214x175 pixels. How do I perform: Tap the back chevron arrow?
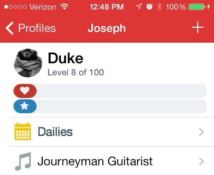click(10, 28)
